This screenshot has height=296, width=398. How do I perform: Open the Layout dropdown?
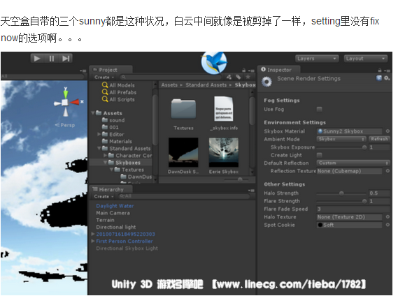366,59
